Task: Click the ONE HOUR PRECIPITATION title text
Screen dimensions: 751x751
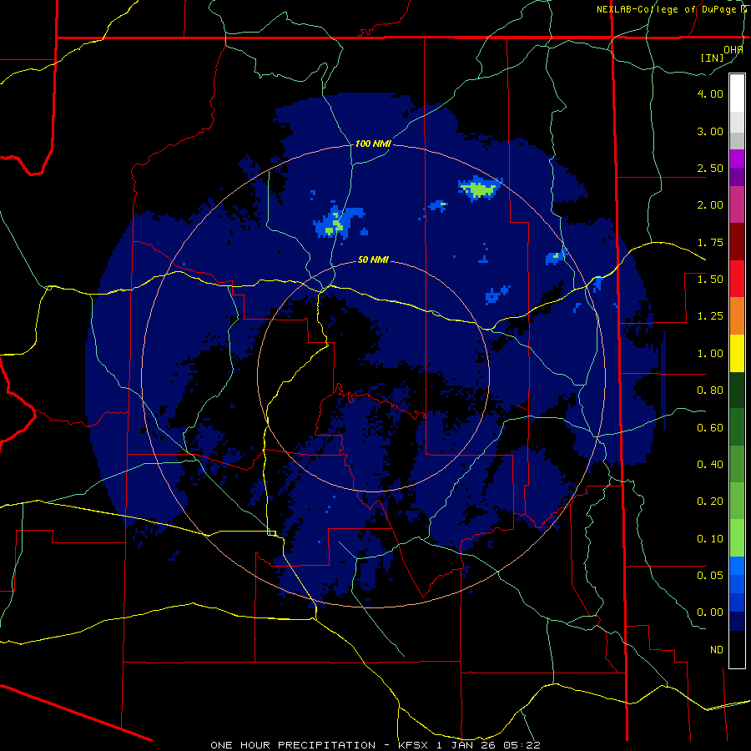Action: [293, 745]
